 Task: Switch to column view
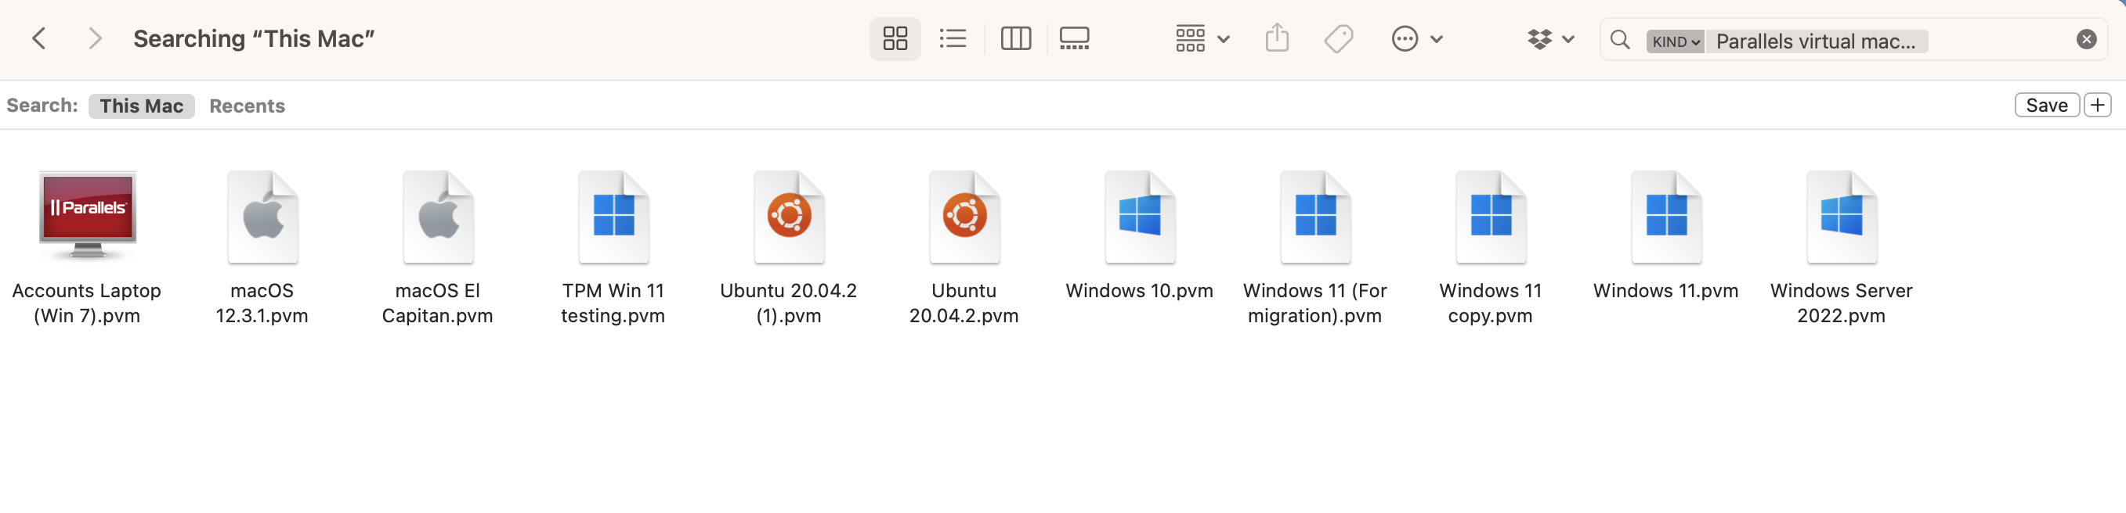coord(1015,38)
